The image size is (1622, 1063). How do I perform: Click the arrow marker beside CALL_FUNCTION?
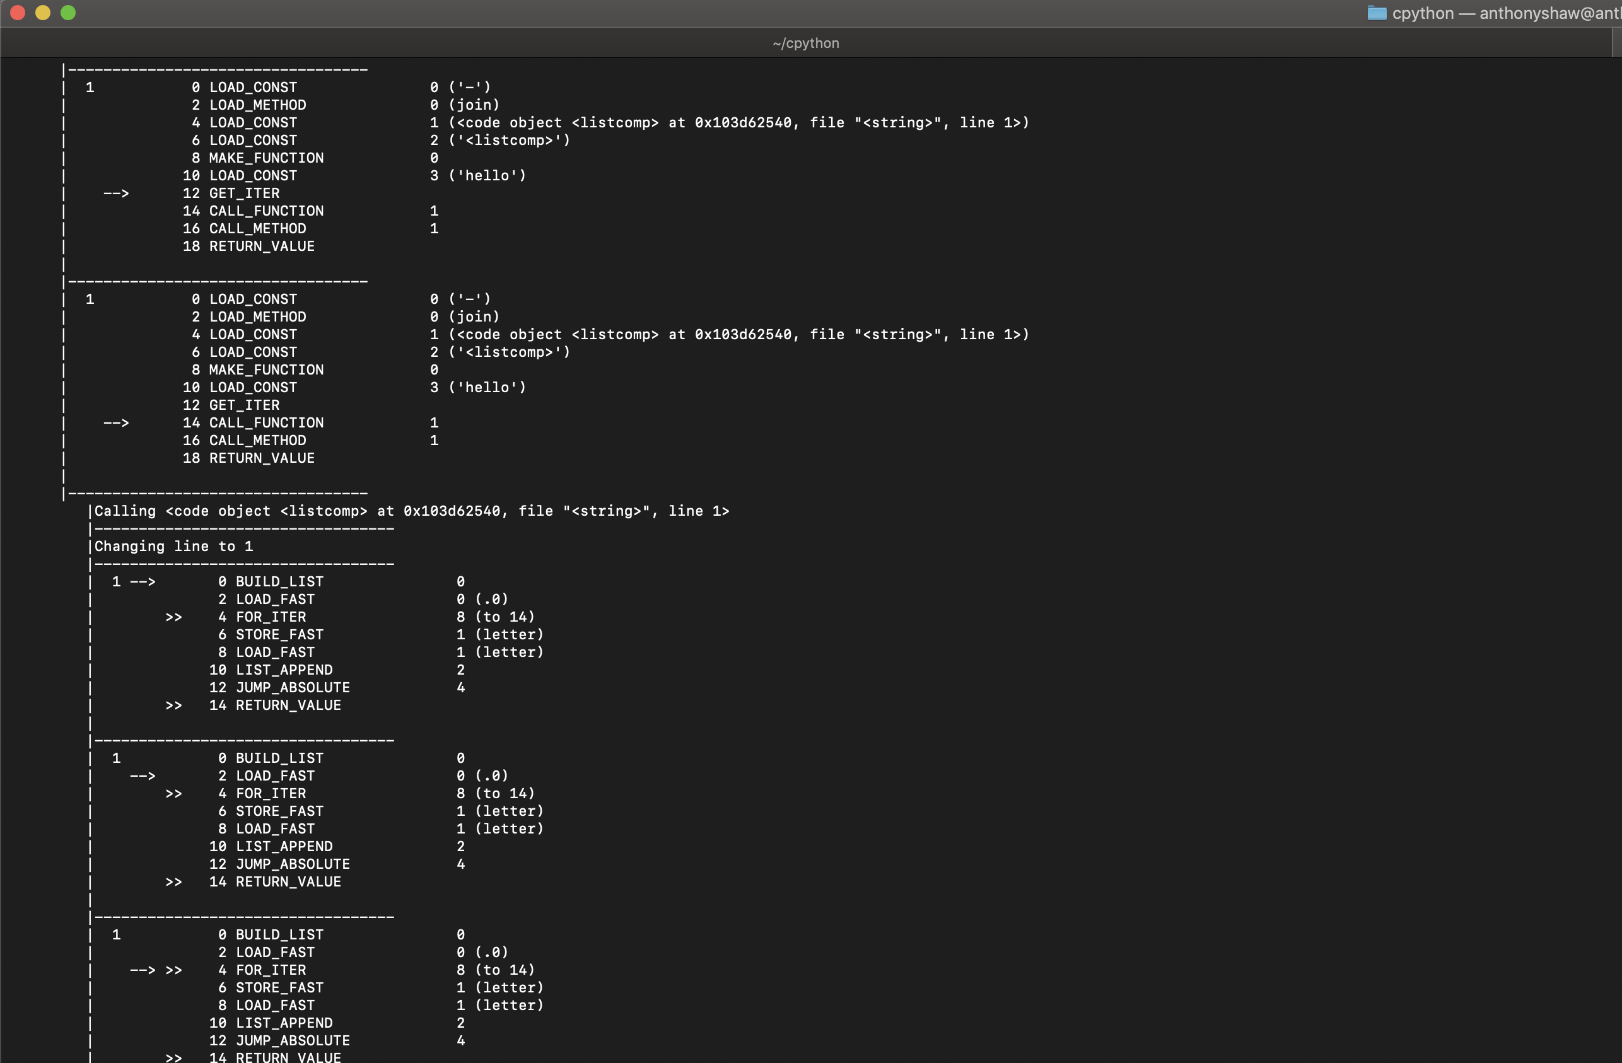point(116,423)
